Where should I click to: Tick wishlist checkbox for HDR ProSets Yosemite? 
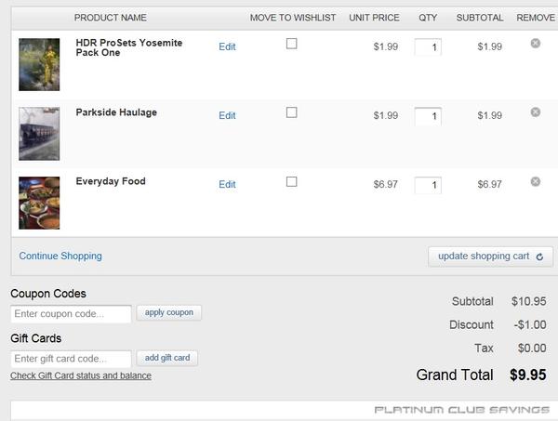click(x=291, y=44)
